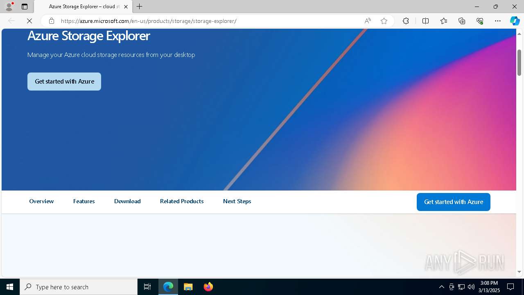Select the Features tab
The image size is (524, 295).
tap(84, 201)
